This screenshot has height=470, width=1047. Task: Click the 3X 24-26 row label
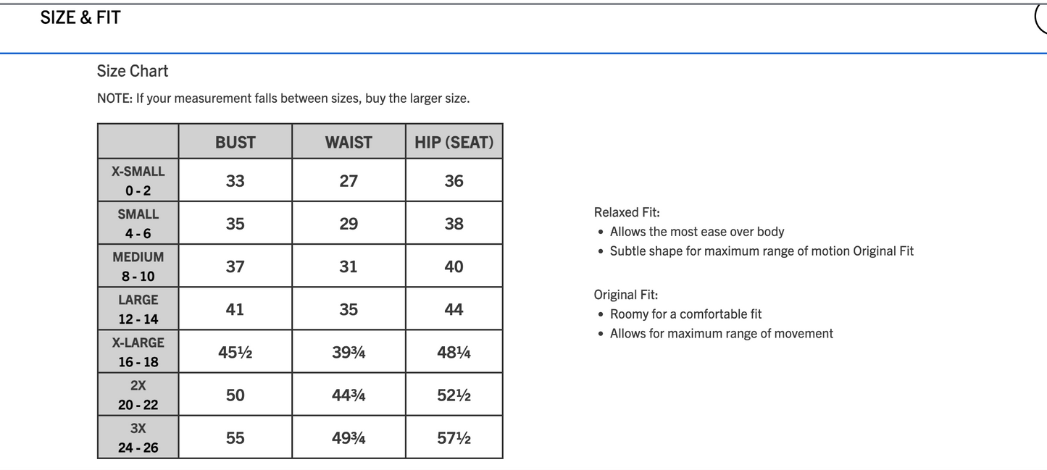click(x=138, y=437)
